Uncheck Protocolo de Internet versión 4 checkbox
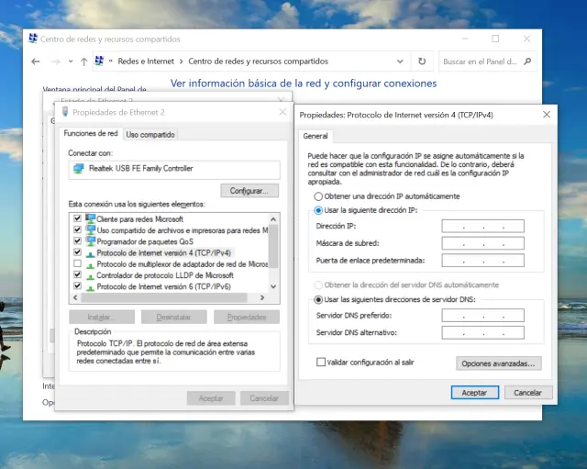The width and height of the screenshot is (587, 469). click(x=76, y=252)
